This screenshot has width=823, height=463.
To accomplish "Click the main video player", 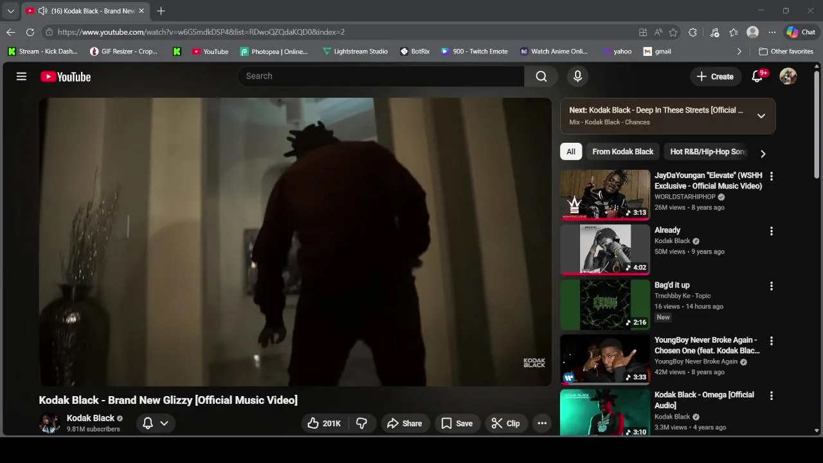I will (295, 242).
